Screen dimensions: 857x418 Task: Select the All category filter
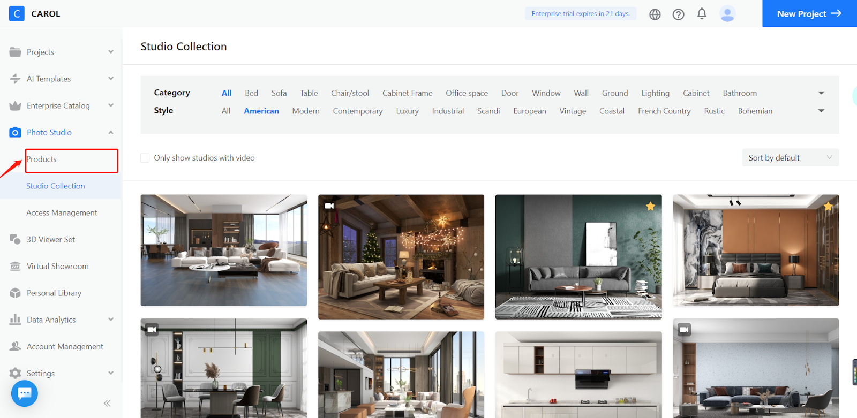(x=227, y=93)
